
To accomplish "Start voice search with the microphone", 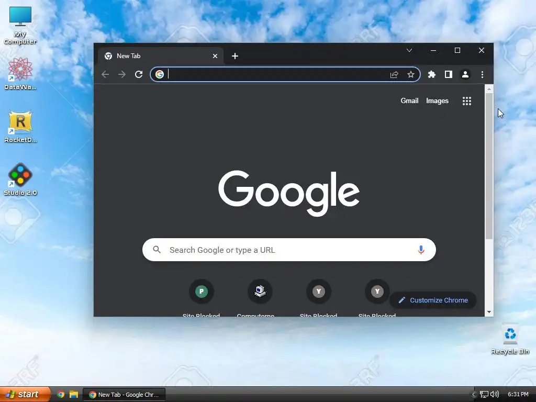I will [421, 250].
